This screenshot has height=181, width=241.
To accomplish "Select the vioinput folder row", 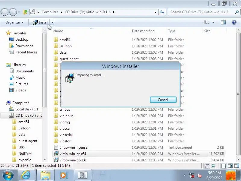I will coord(138,116).
